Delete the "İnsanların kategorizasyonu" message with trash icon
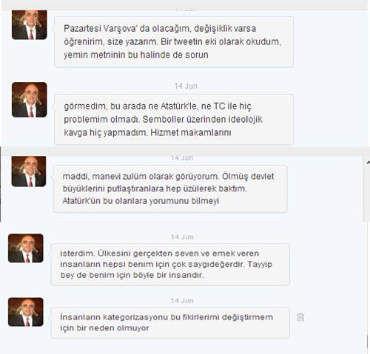370x354 pixels. [x=300, y=317]
